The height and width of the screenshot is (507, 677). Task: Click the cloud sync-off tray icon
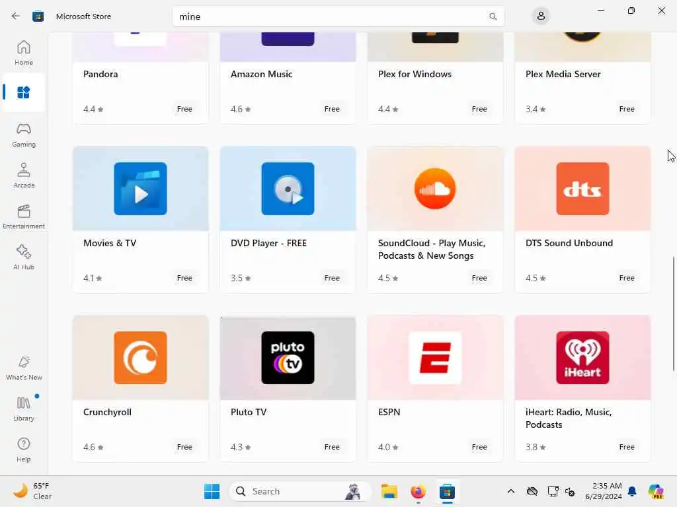[532, 491]
